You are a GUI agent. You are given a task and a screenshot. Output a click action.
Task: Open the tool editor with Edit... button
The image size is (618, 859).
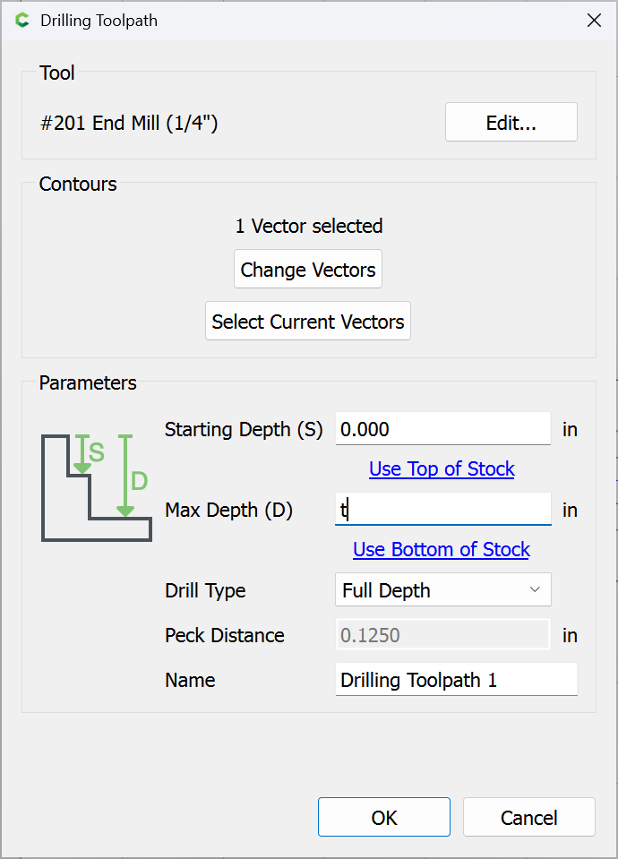click(511, 123)
